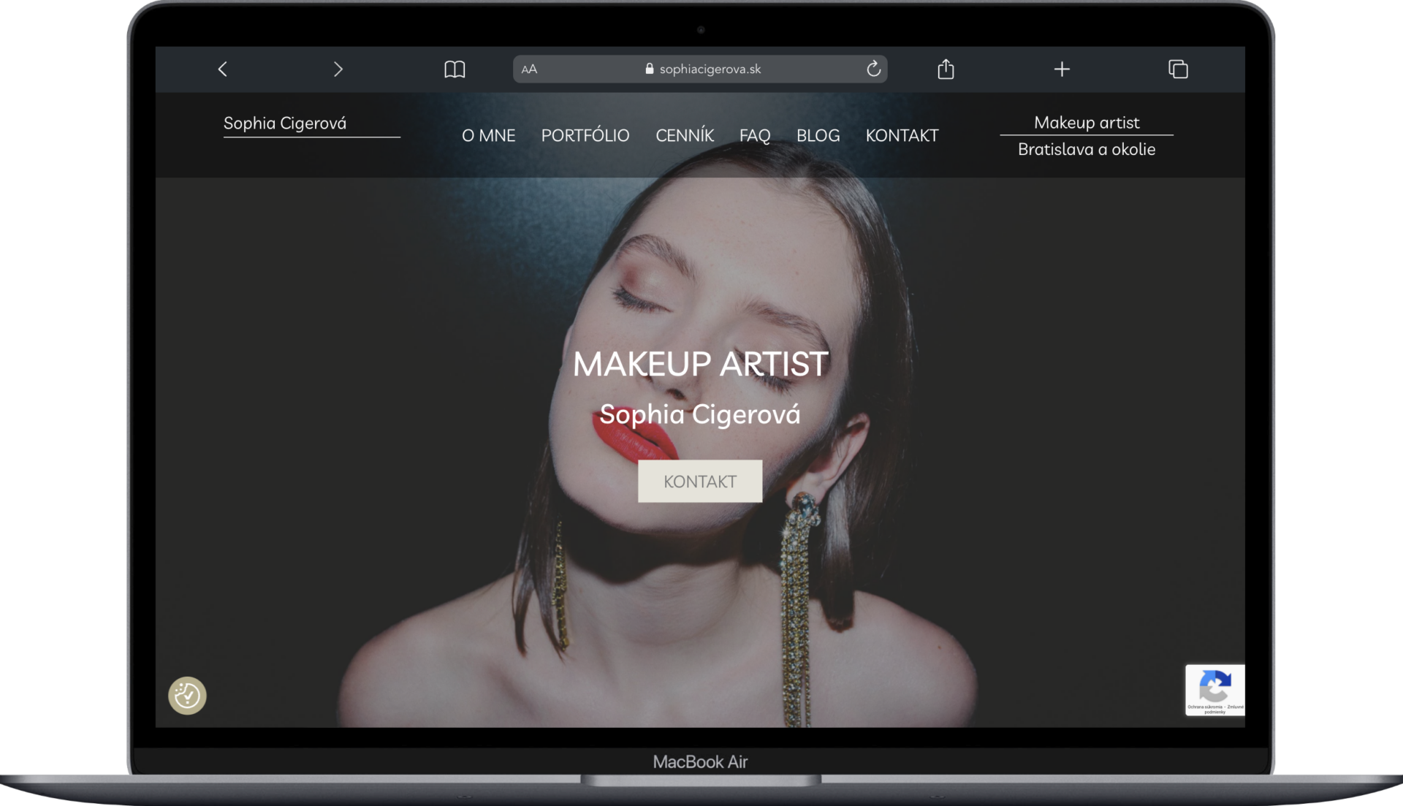
Task: Open the O MNE menu item
Action: (488, 135)
